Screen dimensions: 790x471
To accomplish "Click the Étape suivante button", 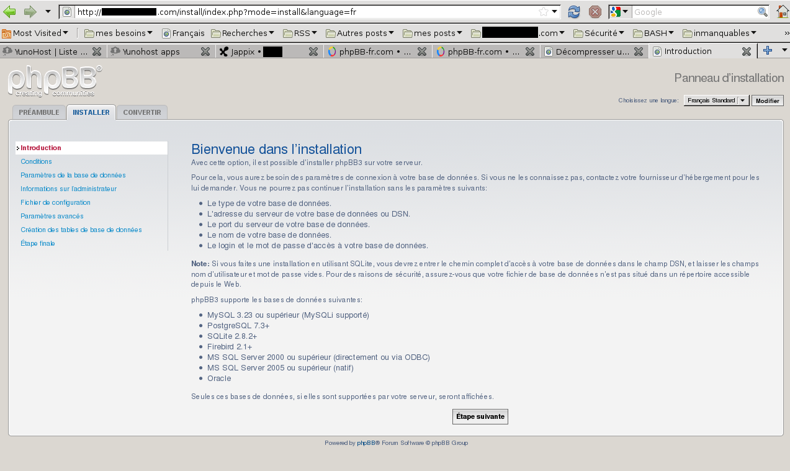I will pyautogui.click(x=480, y=416).
